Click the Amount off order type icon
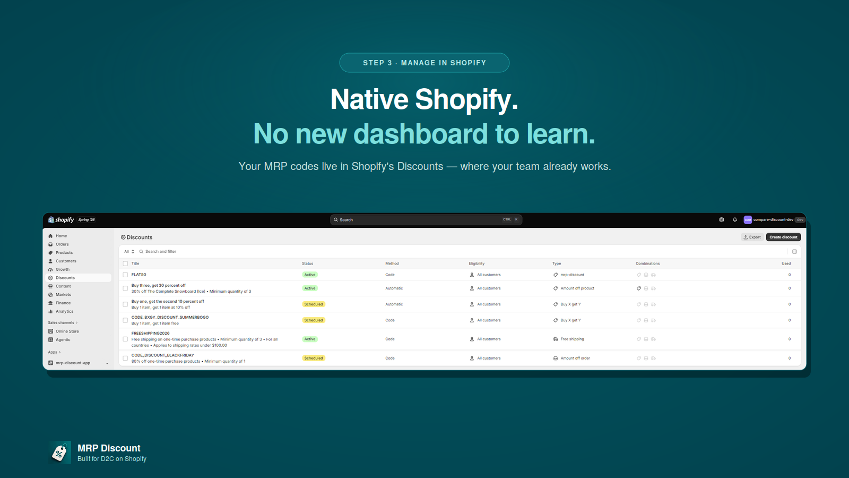The width and height of the screenshot is (849, 478). point(556,358)
